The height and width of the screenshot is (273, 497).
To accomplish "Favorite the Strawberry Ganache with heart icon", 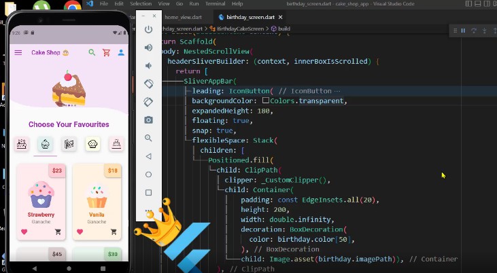I will coord(24,232).
